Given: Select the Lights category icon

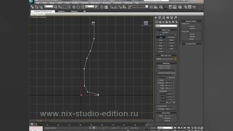Looking at the screenshot, I should click(x=163, y=22).
